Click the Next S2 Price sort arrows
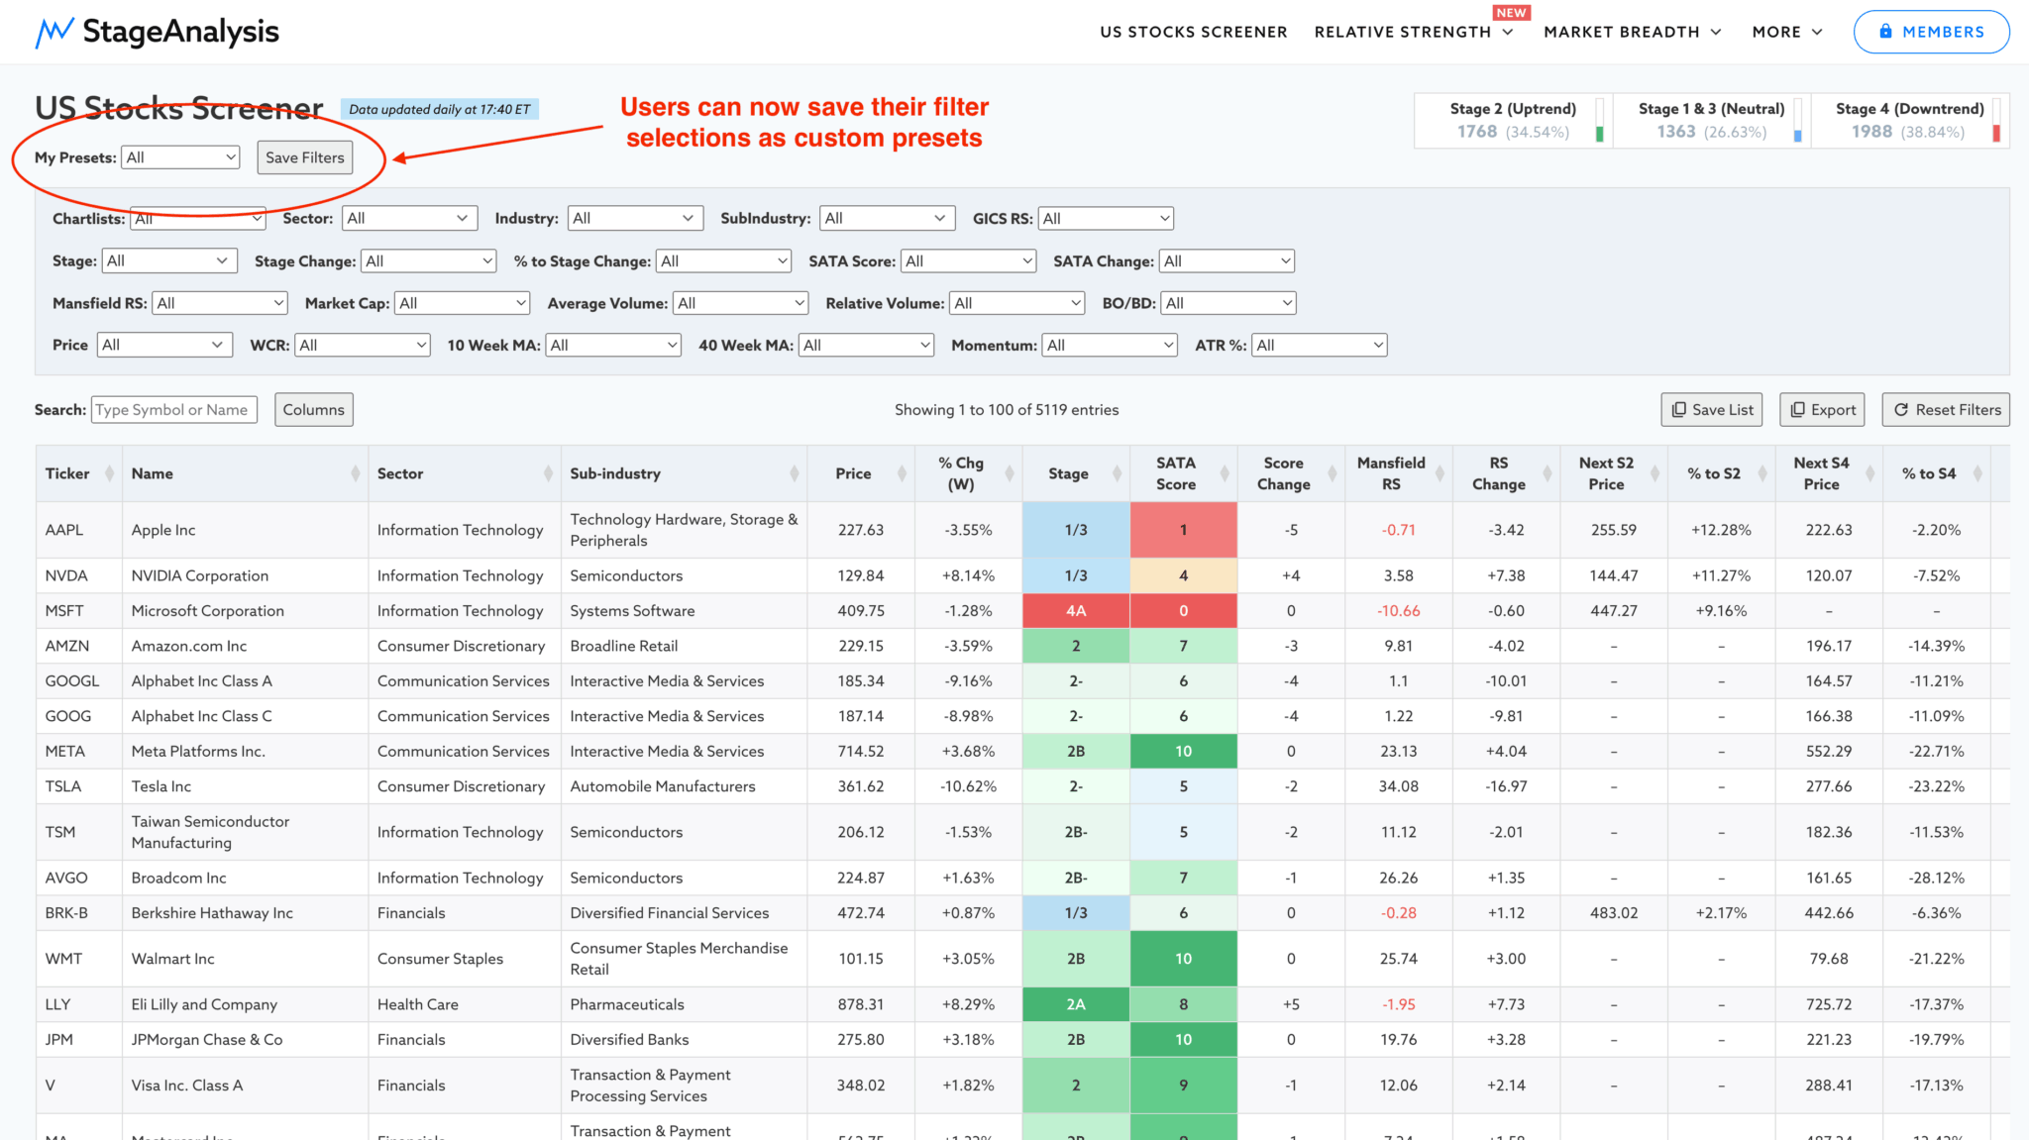2029x1140 pixels. point(1655,473)
